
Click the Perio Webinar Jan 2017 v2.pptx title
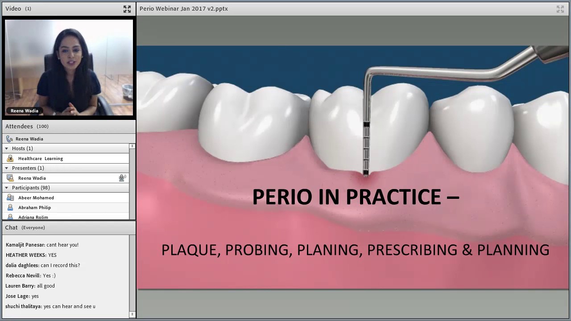click(x=184, y=8)
